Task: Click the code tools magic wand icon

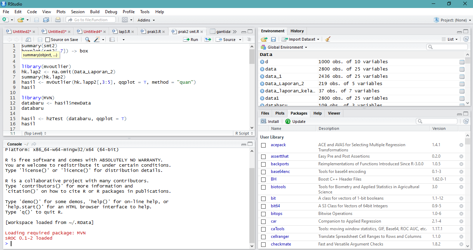Action: pyautogui.click(x=97, y=40)
